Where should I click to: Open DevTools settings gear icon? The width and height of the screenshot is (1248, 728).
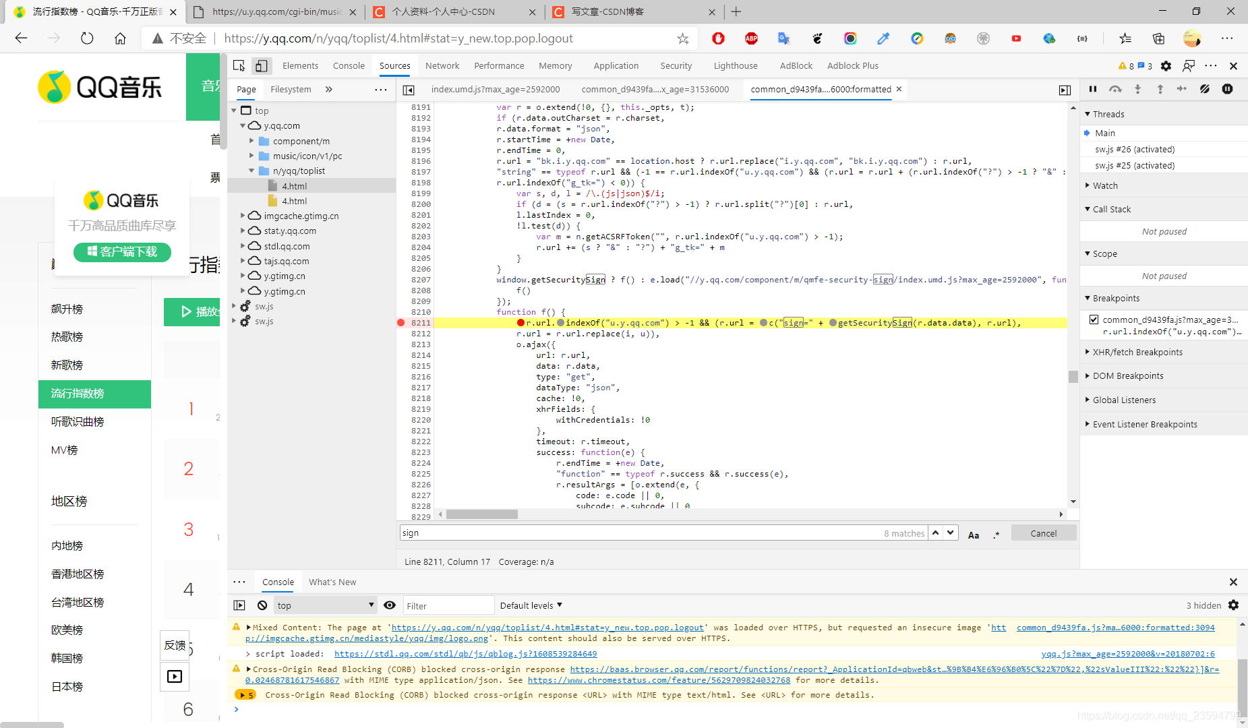1166,65
